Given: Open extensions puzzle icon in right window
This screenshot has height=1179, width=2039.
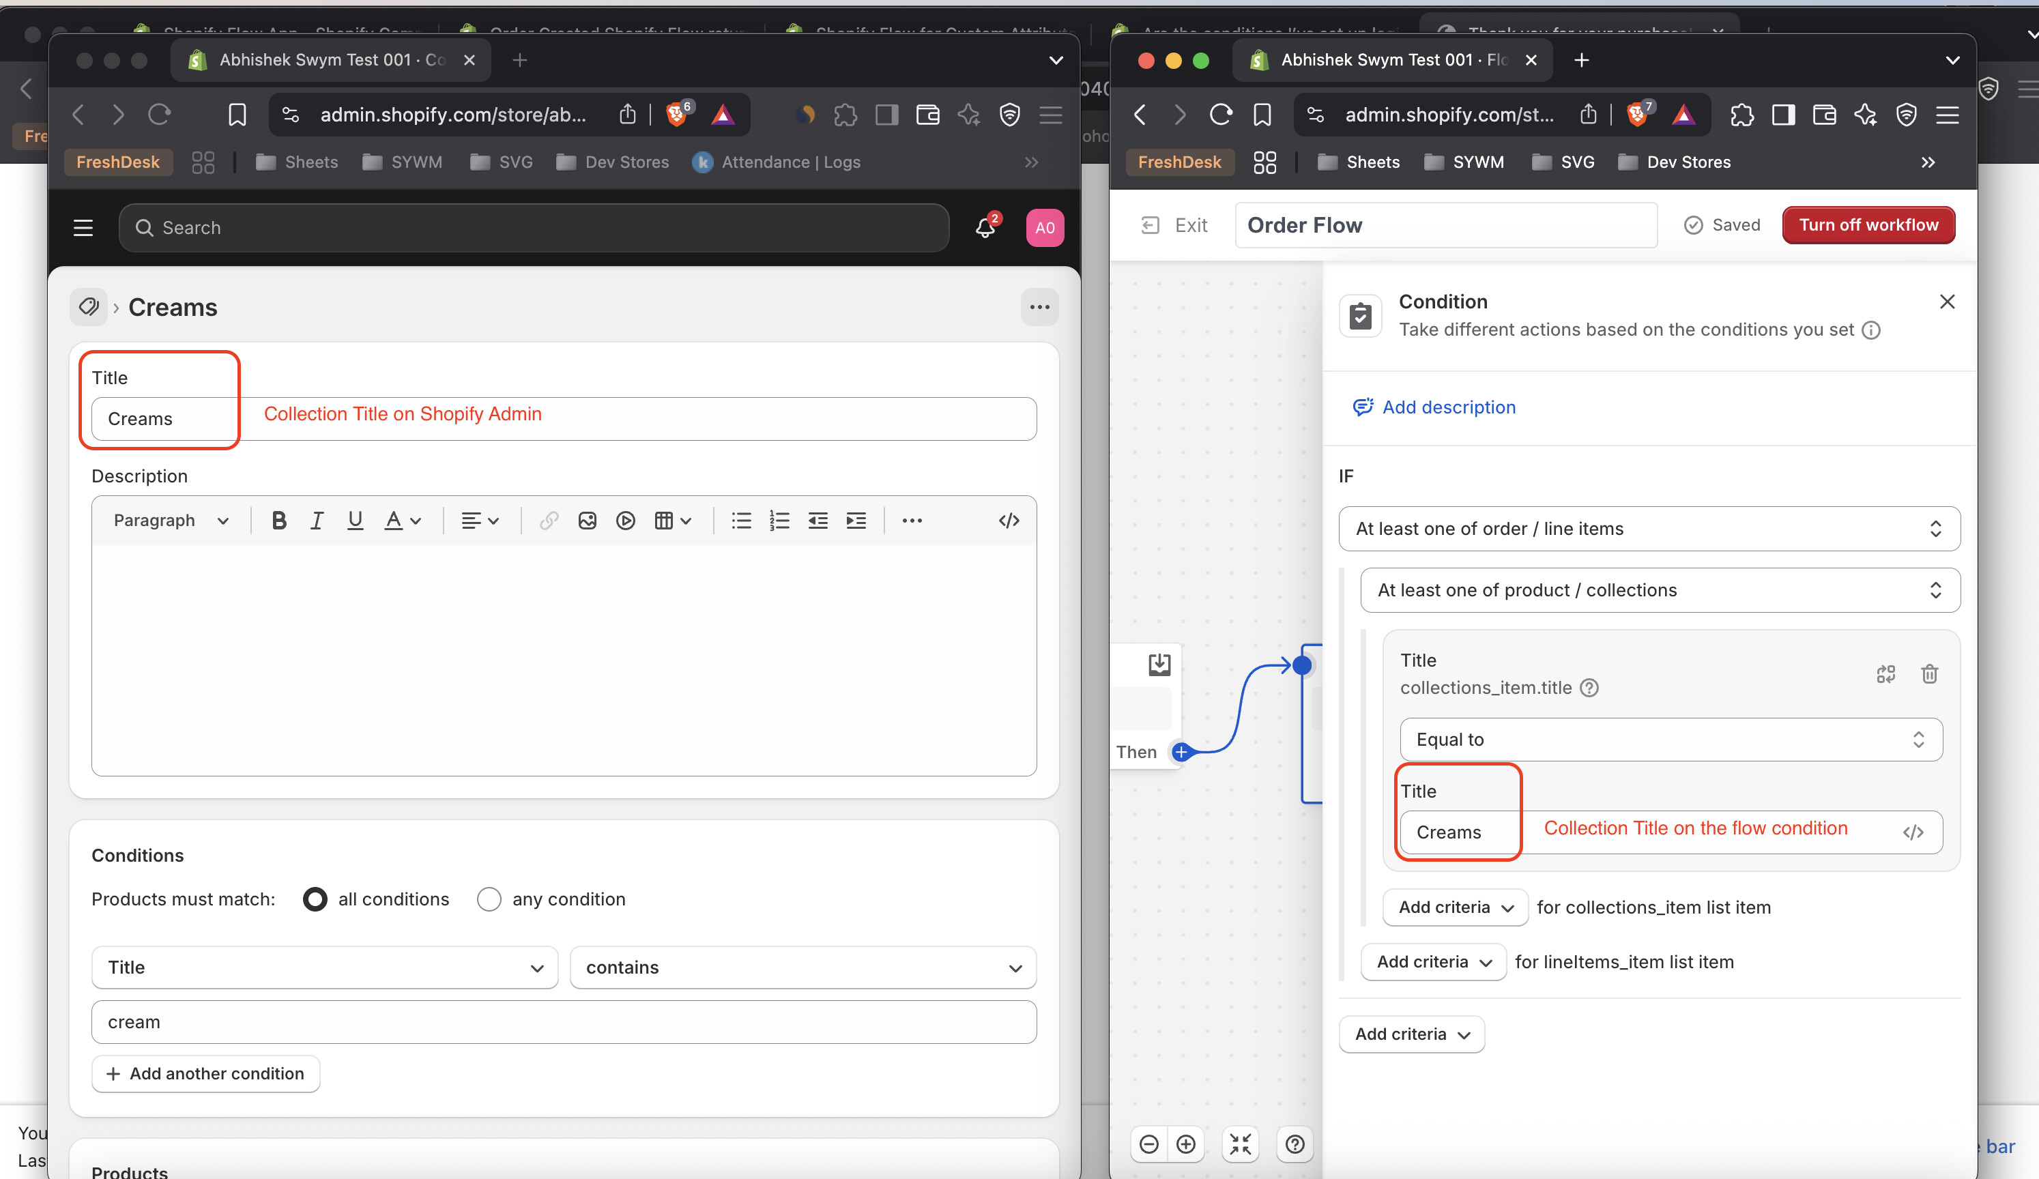Looking at the screenshot, I should coord(1741,115).
